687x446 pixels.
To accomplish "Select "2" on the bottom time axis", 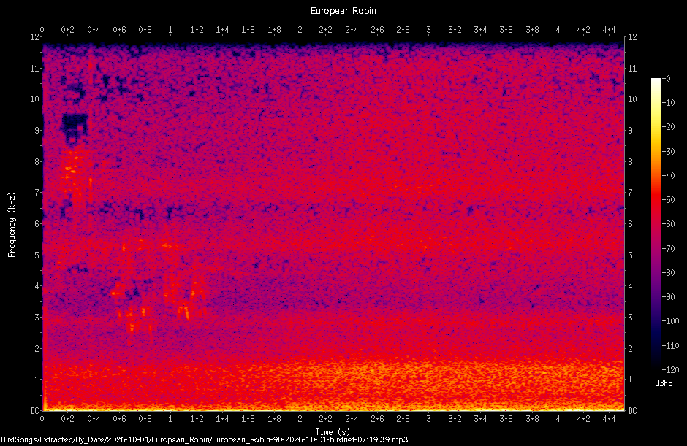I will pyautogui.click(x=300, y=419).
